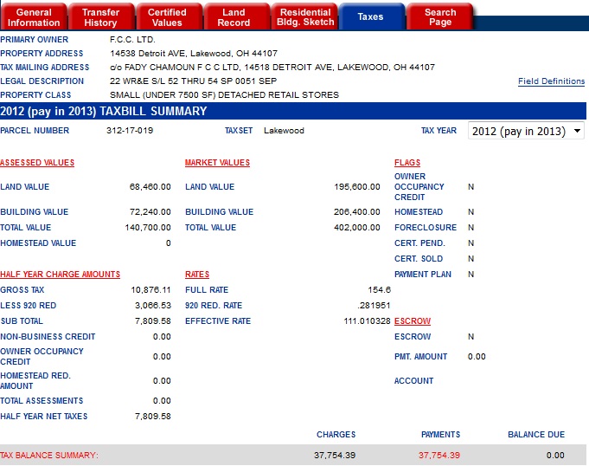Screen dimensions: 589x466
Task: Click the Market Values heading
Action: [x=217, y=163]
